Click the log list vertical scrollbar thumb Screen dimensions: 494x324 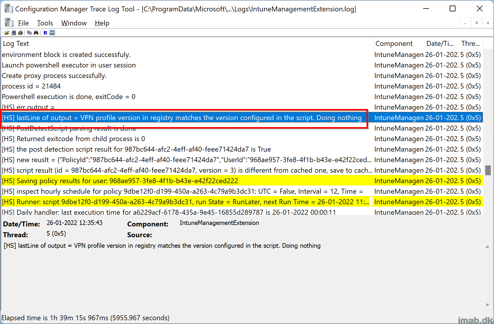point(488,170)
